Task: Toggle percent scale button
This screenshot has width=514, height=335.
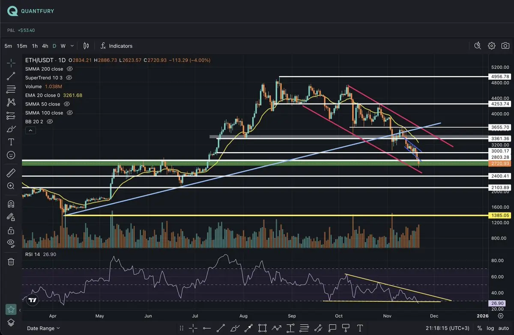Action: [480, 328]
